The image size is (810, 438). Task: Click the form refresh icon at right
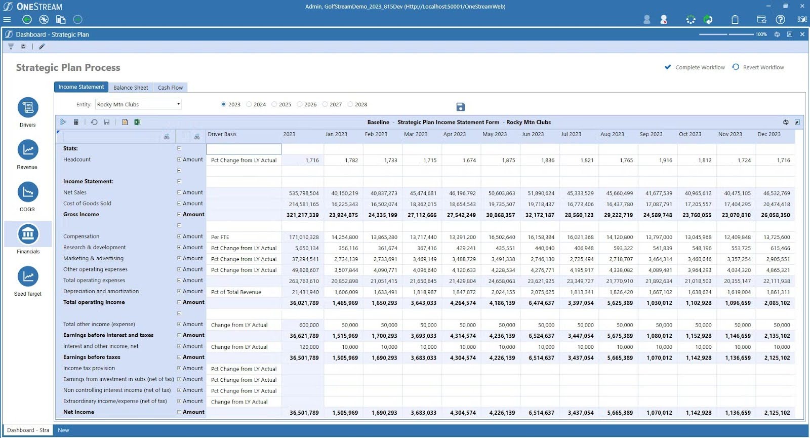pyautogui.click(x=786, y=122)
